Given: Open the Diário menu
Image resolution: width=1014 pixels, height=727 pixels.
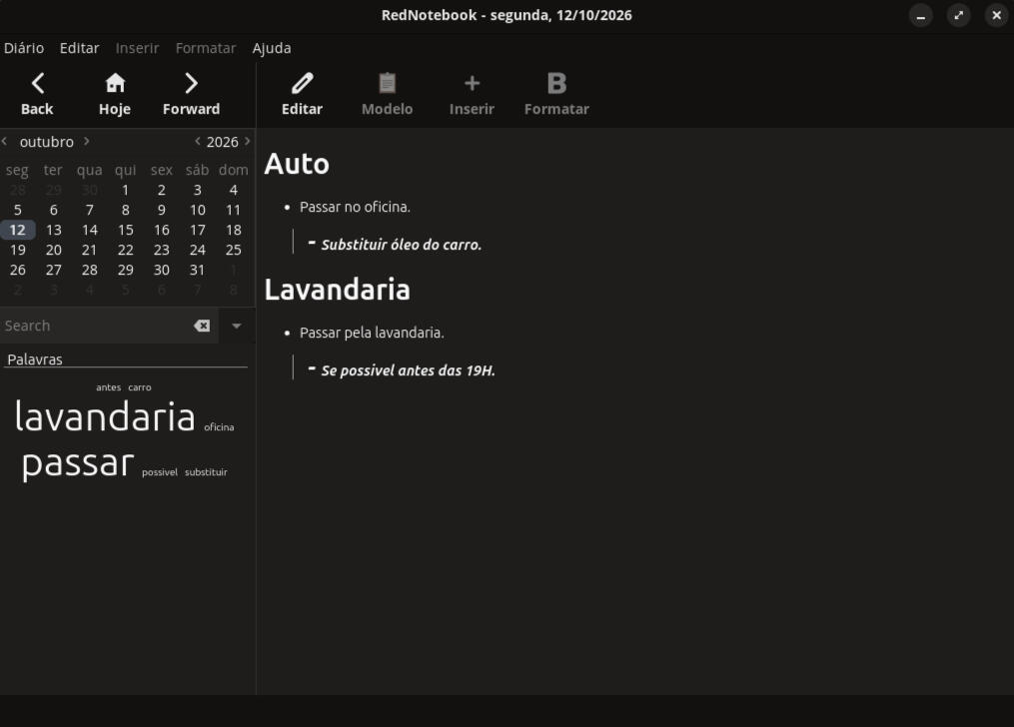Looking at the screenshot, I should pyautogui.click(x=24, y=48).
